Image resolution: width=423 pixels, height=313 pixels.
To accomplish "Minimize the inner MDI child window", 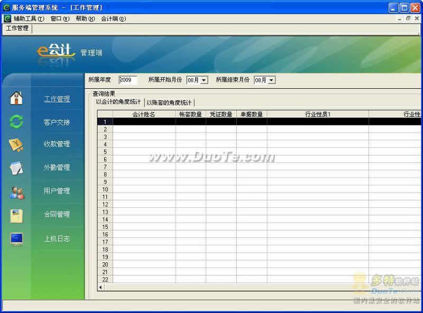I will point(400,19).
